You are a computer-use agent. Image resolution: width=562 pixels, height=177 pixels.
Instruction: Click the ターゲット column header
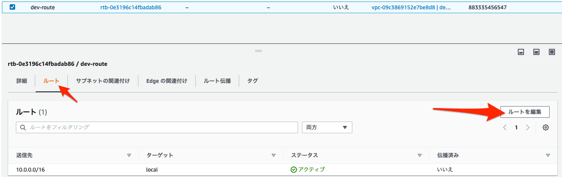click(160, 155)
